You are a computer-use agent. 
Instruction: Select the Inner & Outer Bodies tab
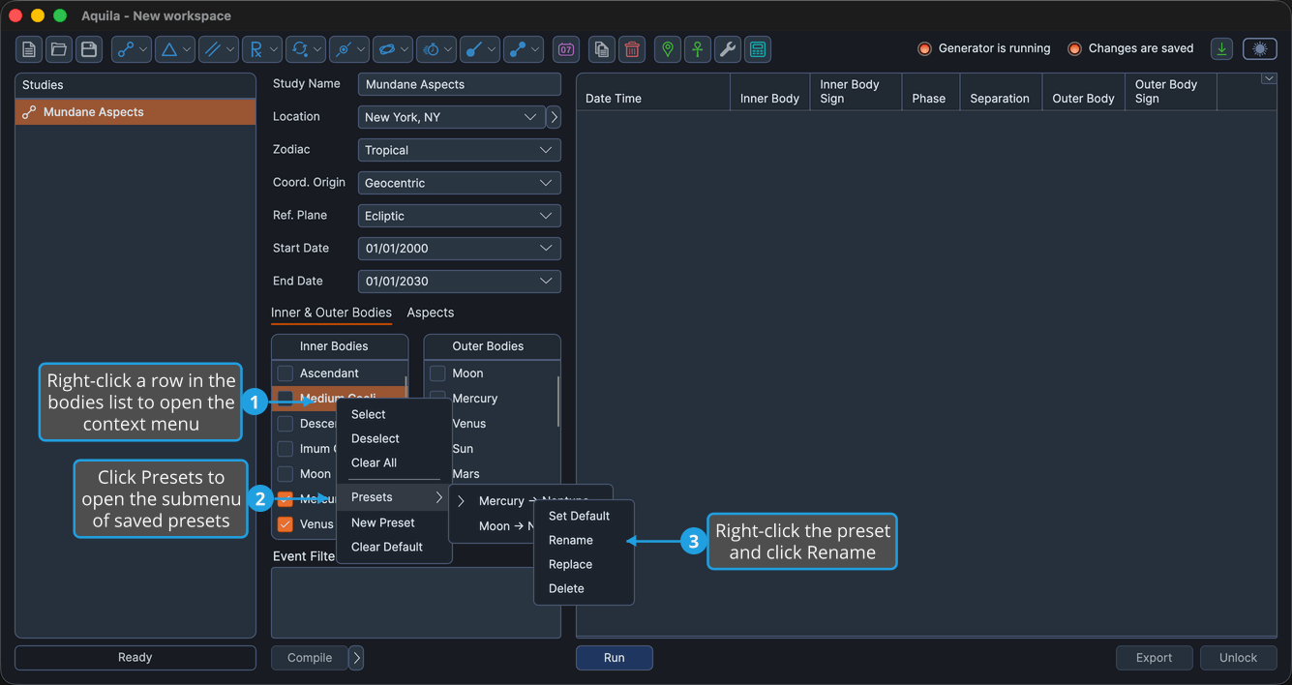coord(331,313)
